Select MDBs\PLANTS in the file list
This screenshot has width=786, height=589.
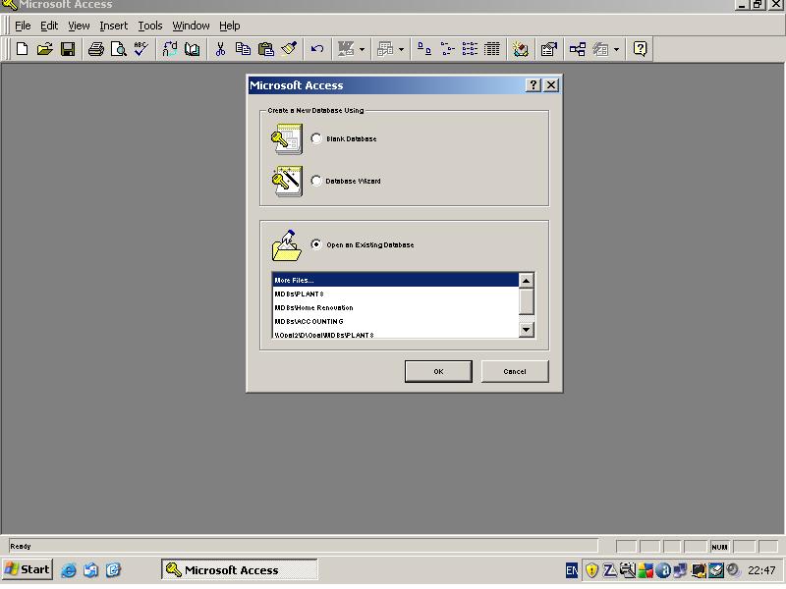pos(395,294)
